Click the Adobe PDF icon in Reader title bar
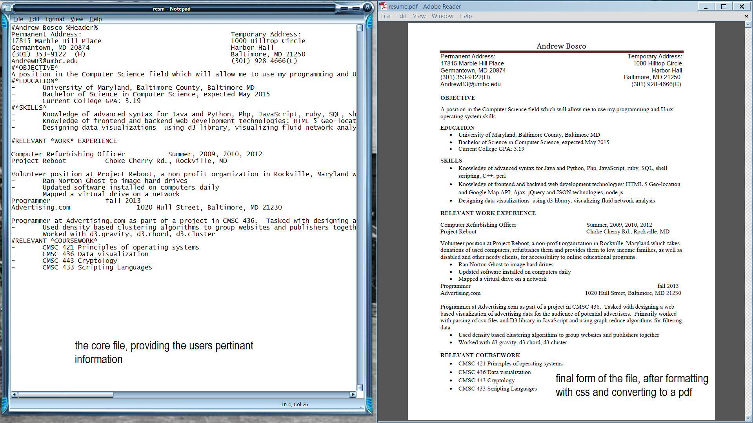This screenshot has width=753, height=423. pyautogui.click(x=383, y=6)
